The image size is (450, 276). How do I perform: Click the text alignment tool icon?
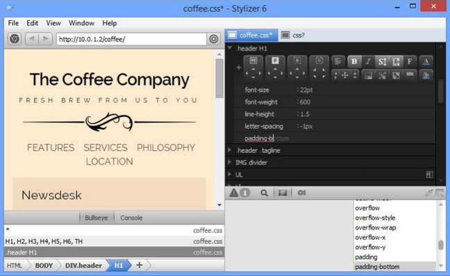(x=338, y=61)
